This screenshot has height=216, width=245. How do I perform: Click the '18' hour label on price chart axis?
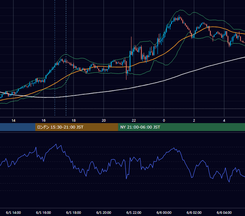(73, 121)
